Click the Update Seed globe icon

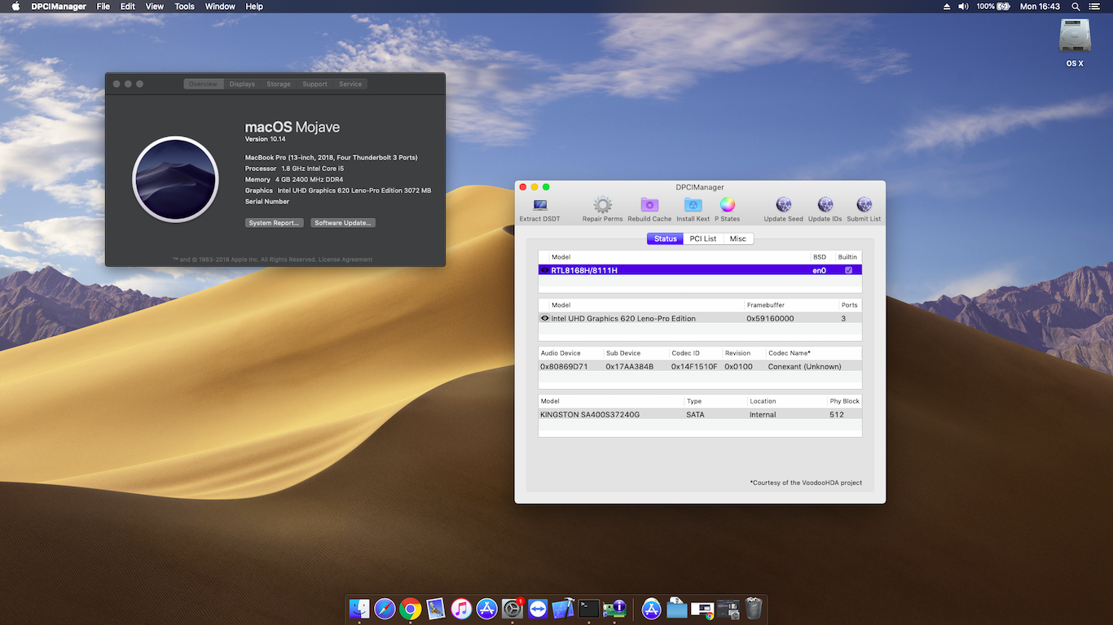[x=782, y=204]
